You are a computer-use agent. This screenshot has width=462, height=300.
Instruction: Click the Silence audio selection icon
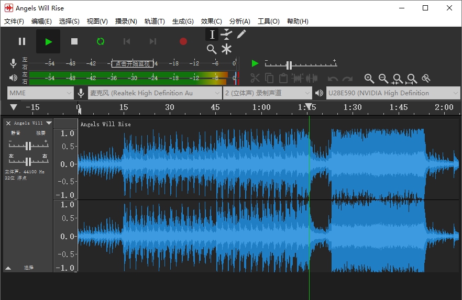click(312, 78)
